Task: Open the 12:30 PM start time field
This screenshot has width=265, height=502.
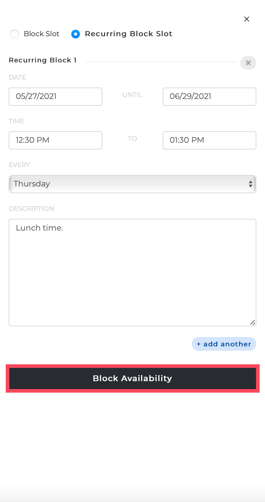Action: pos(55,140)
